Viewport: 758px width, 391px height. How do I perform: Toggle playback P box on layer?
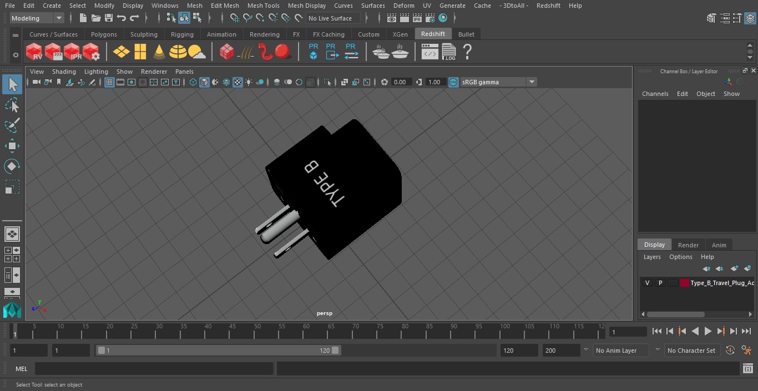pyautogui.click(x=660, y=283)
